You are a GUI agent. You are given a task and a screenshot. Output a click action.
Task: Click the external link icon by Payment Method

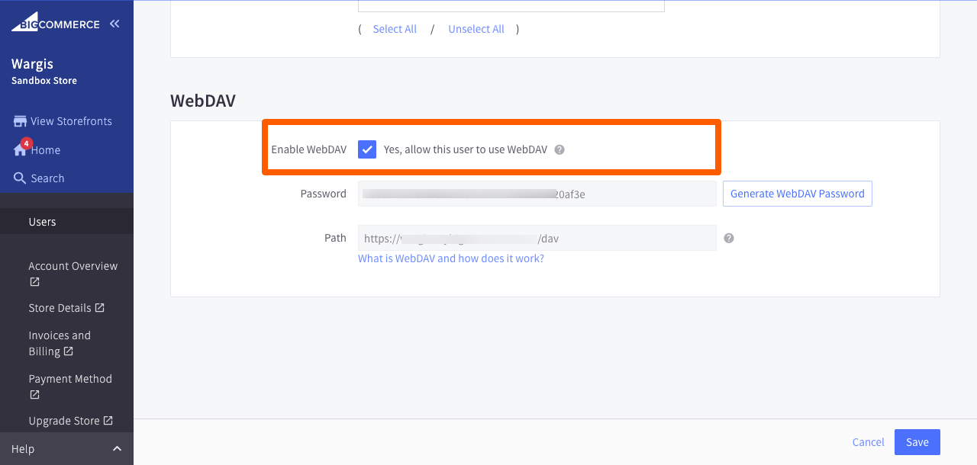34,394
